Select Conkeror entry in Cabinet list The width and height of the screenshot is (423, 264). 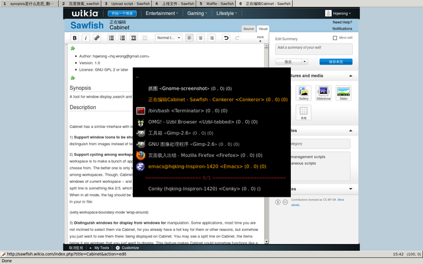point(217,100)
